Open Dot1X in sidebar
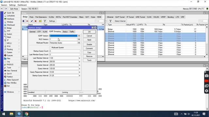 click(9, 74)
